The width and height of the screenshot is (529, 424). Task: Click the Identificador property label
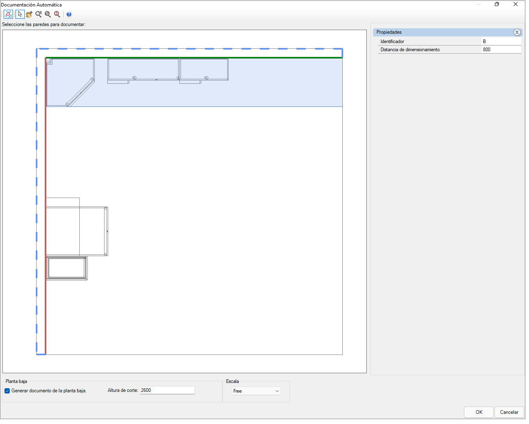click(x=392, y=41)
